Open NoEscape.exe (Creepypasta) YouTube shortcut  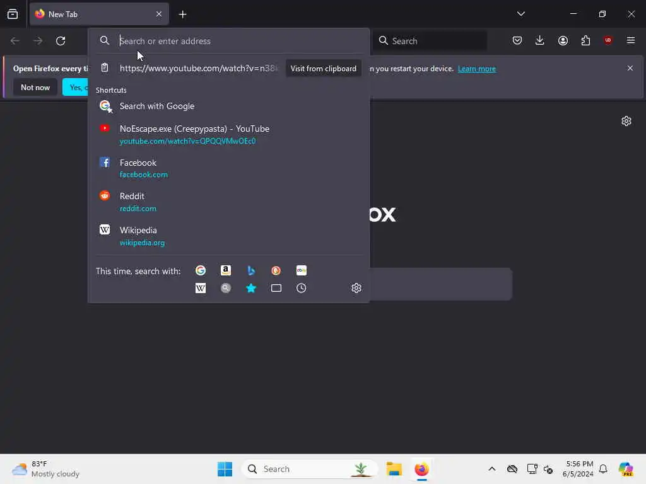pos(228,134)
